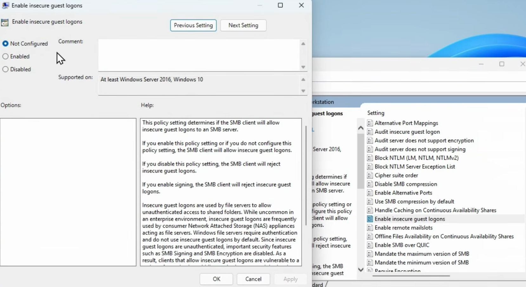Screen dimensions: 526x287
Task: Click Audit server does not support encryption icon
Action: coord(370,141)
